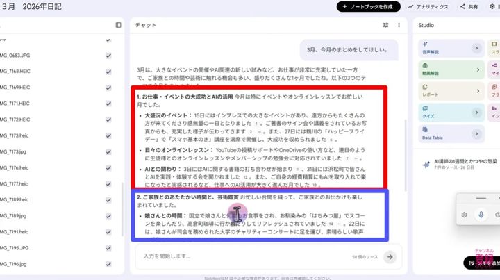This screenshot has width=500, height=280.
Task: Click citation number 11 in the answer
Action: coord(298,170)
